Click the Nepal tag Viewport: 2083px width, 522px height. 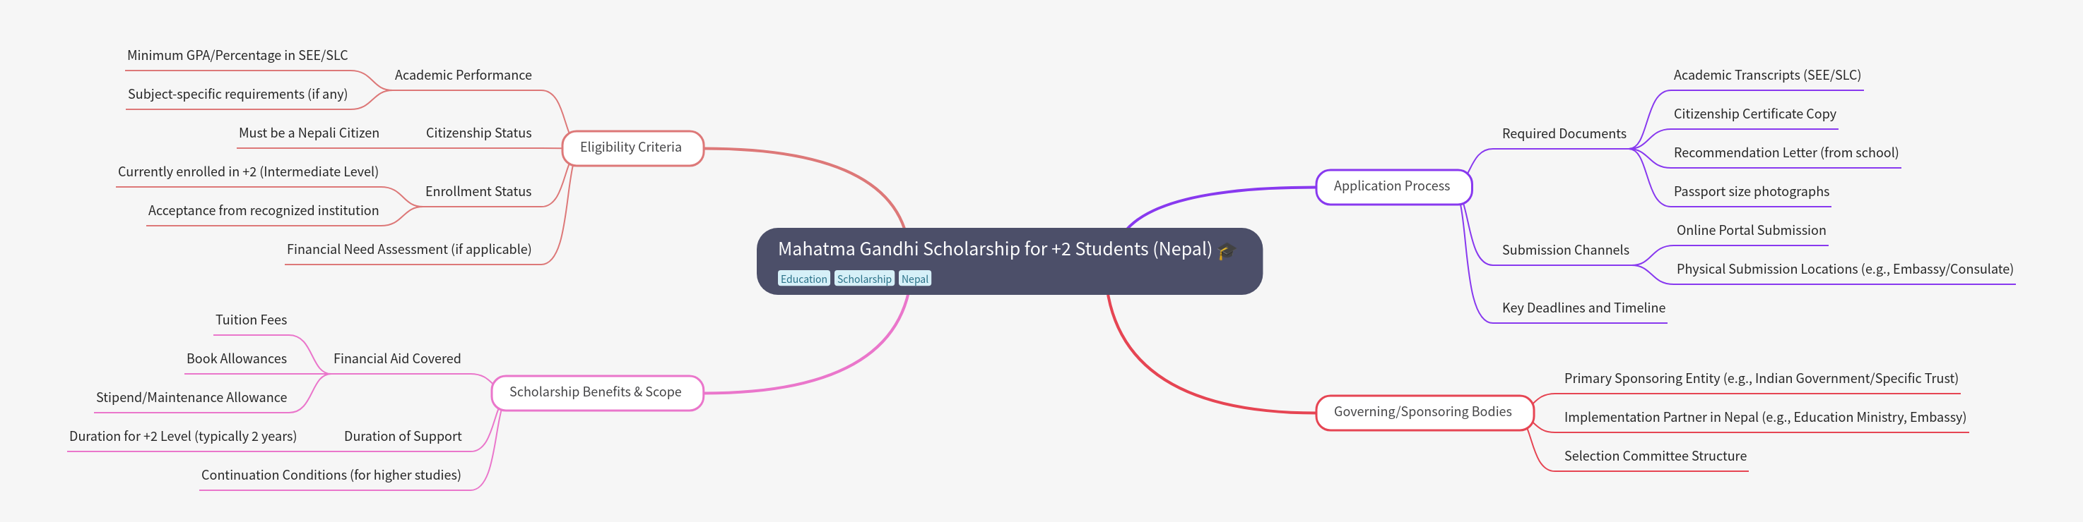(x=914, y=279)
